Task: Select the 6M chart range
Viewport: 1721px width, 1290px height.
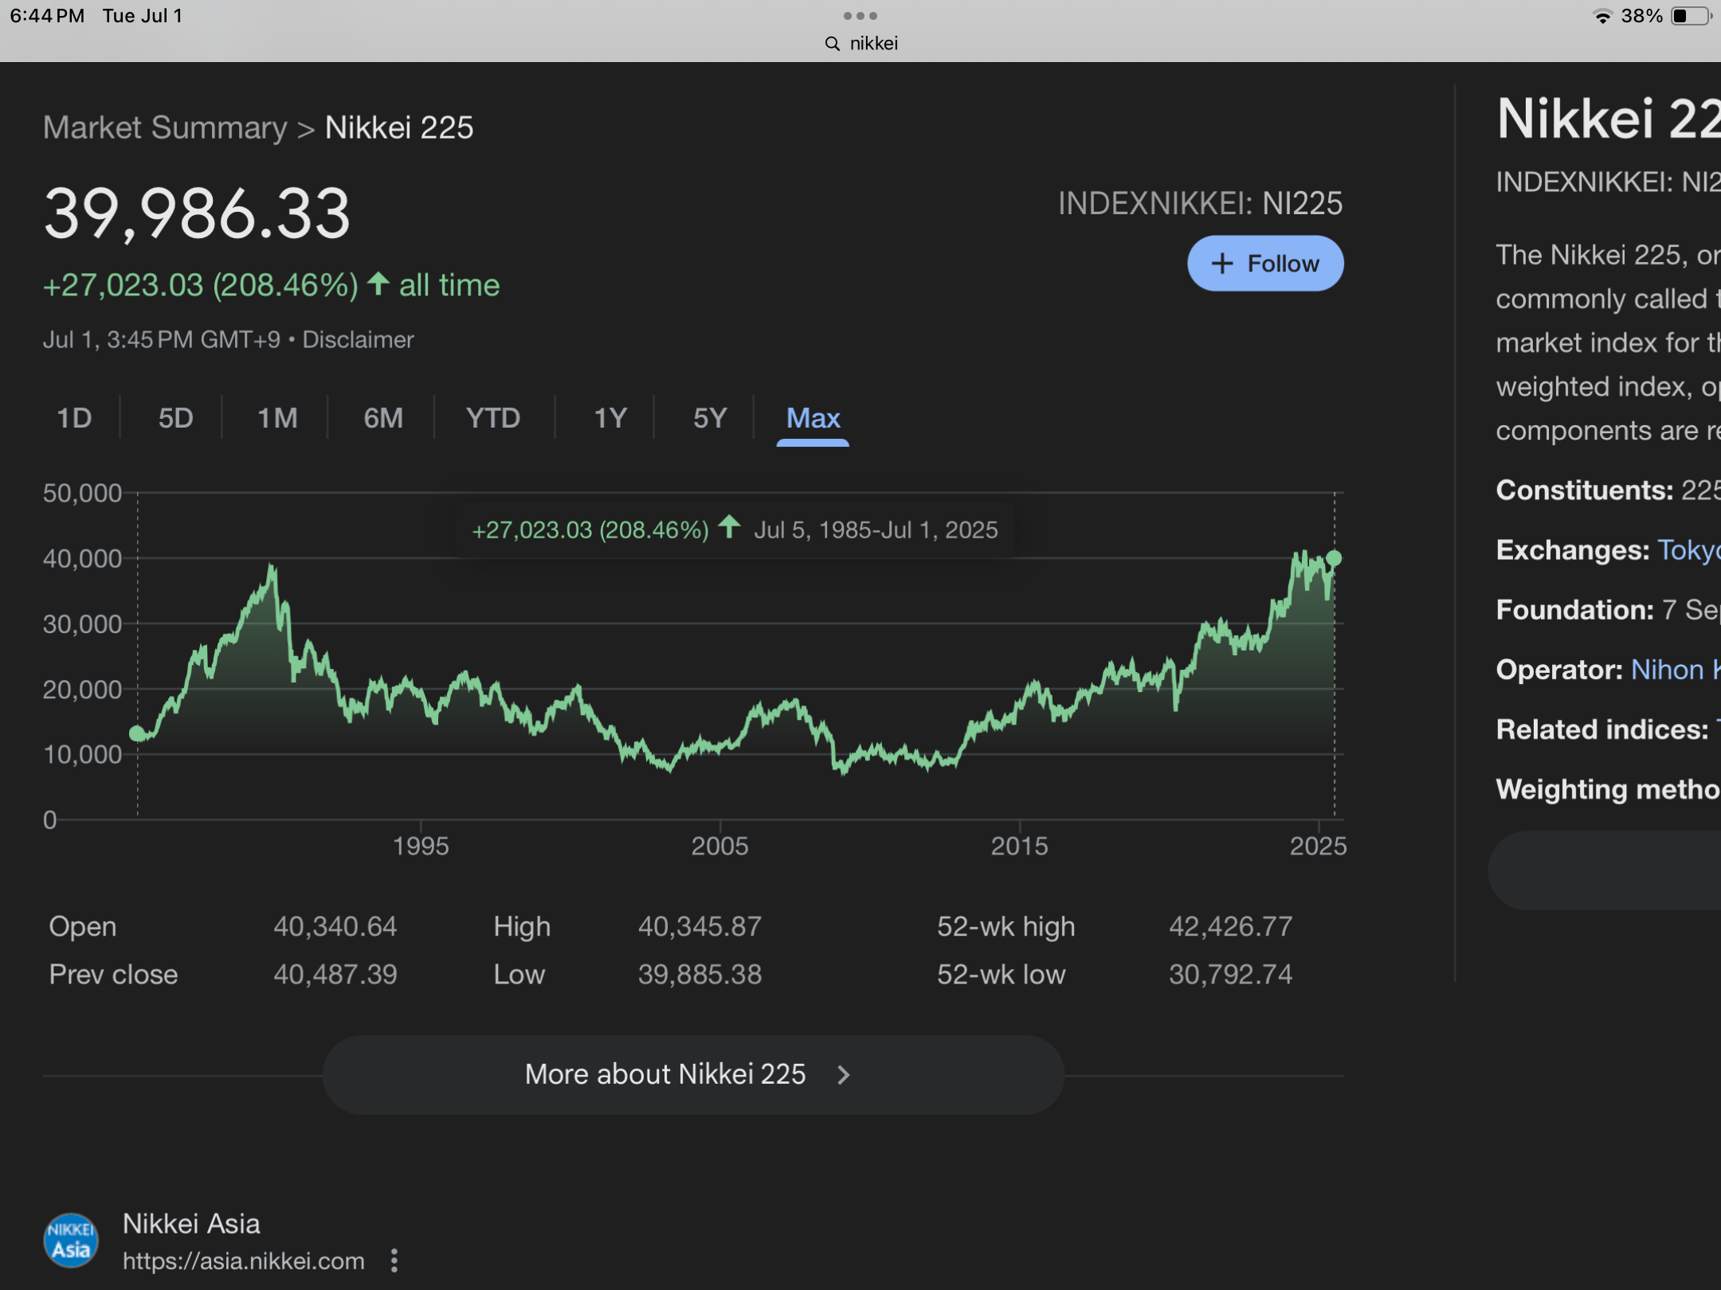Action: (x=383, y=418)
